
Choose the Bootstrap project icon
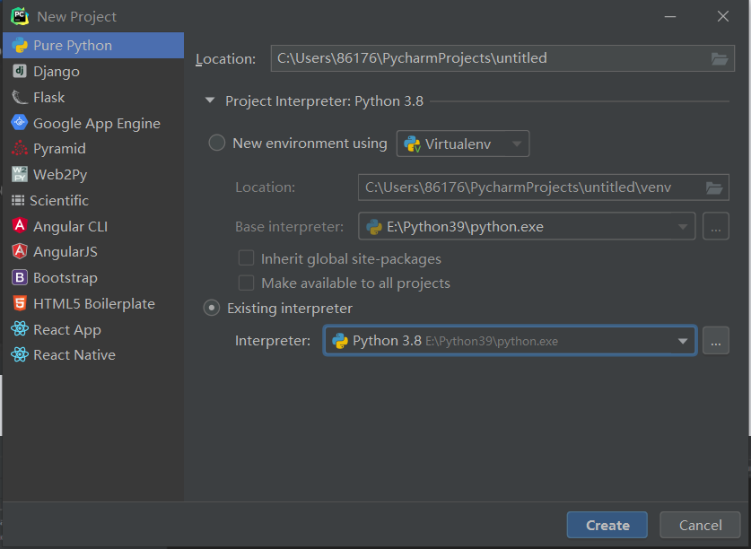[x=19, y=278]
